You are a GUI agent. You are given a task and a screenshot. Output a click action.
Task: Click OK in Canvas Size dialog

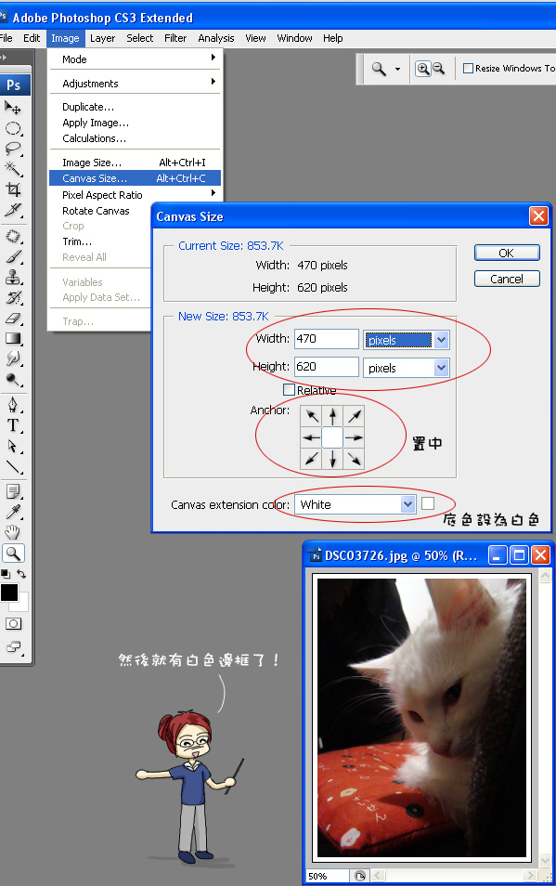pos(507,253)
